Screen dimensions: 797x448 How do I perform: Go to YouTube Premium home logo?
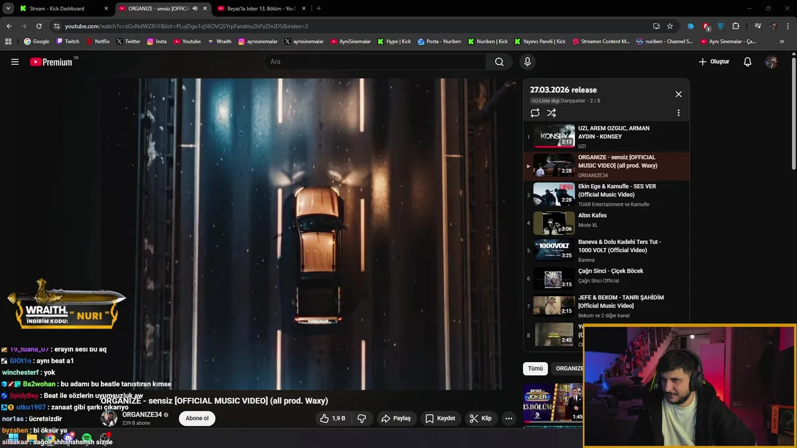coord(51,62)
